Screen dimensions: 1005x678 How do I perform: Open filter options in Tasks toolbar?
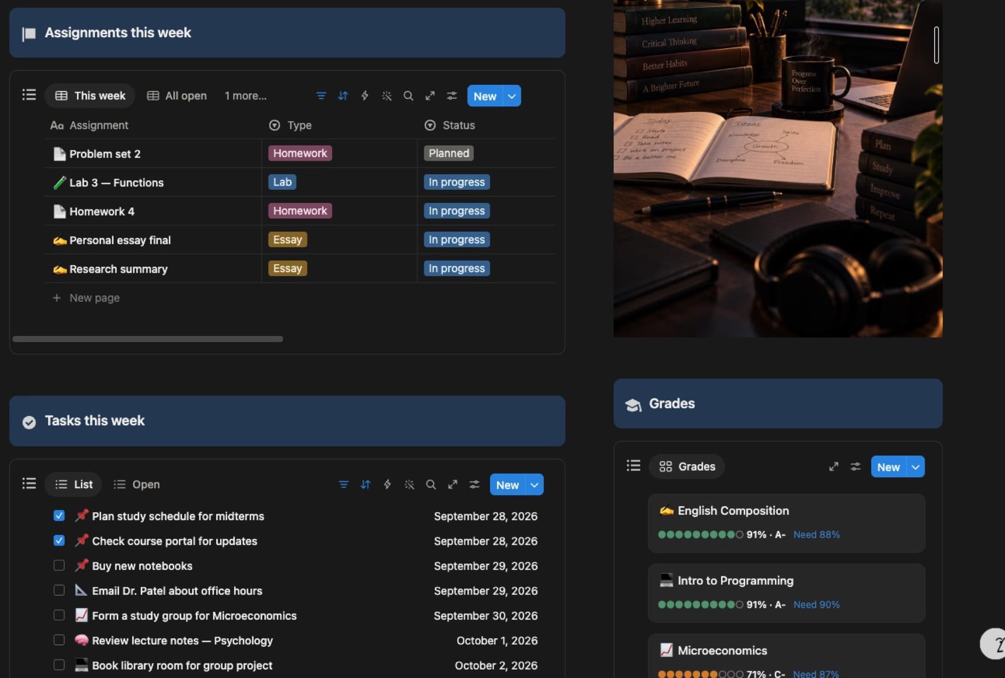[x=344, y=485]
